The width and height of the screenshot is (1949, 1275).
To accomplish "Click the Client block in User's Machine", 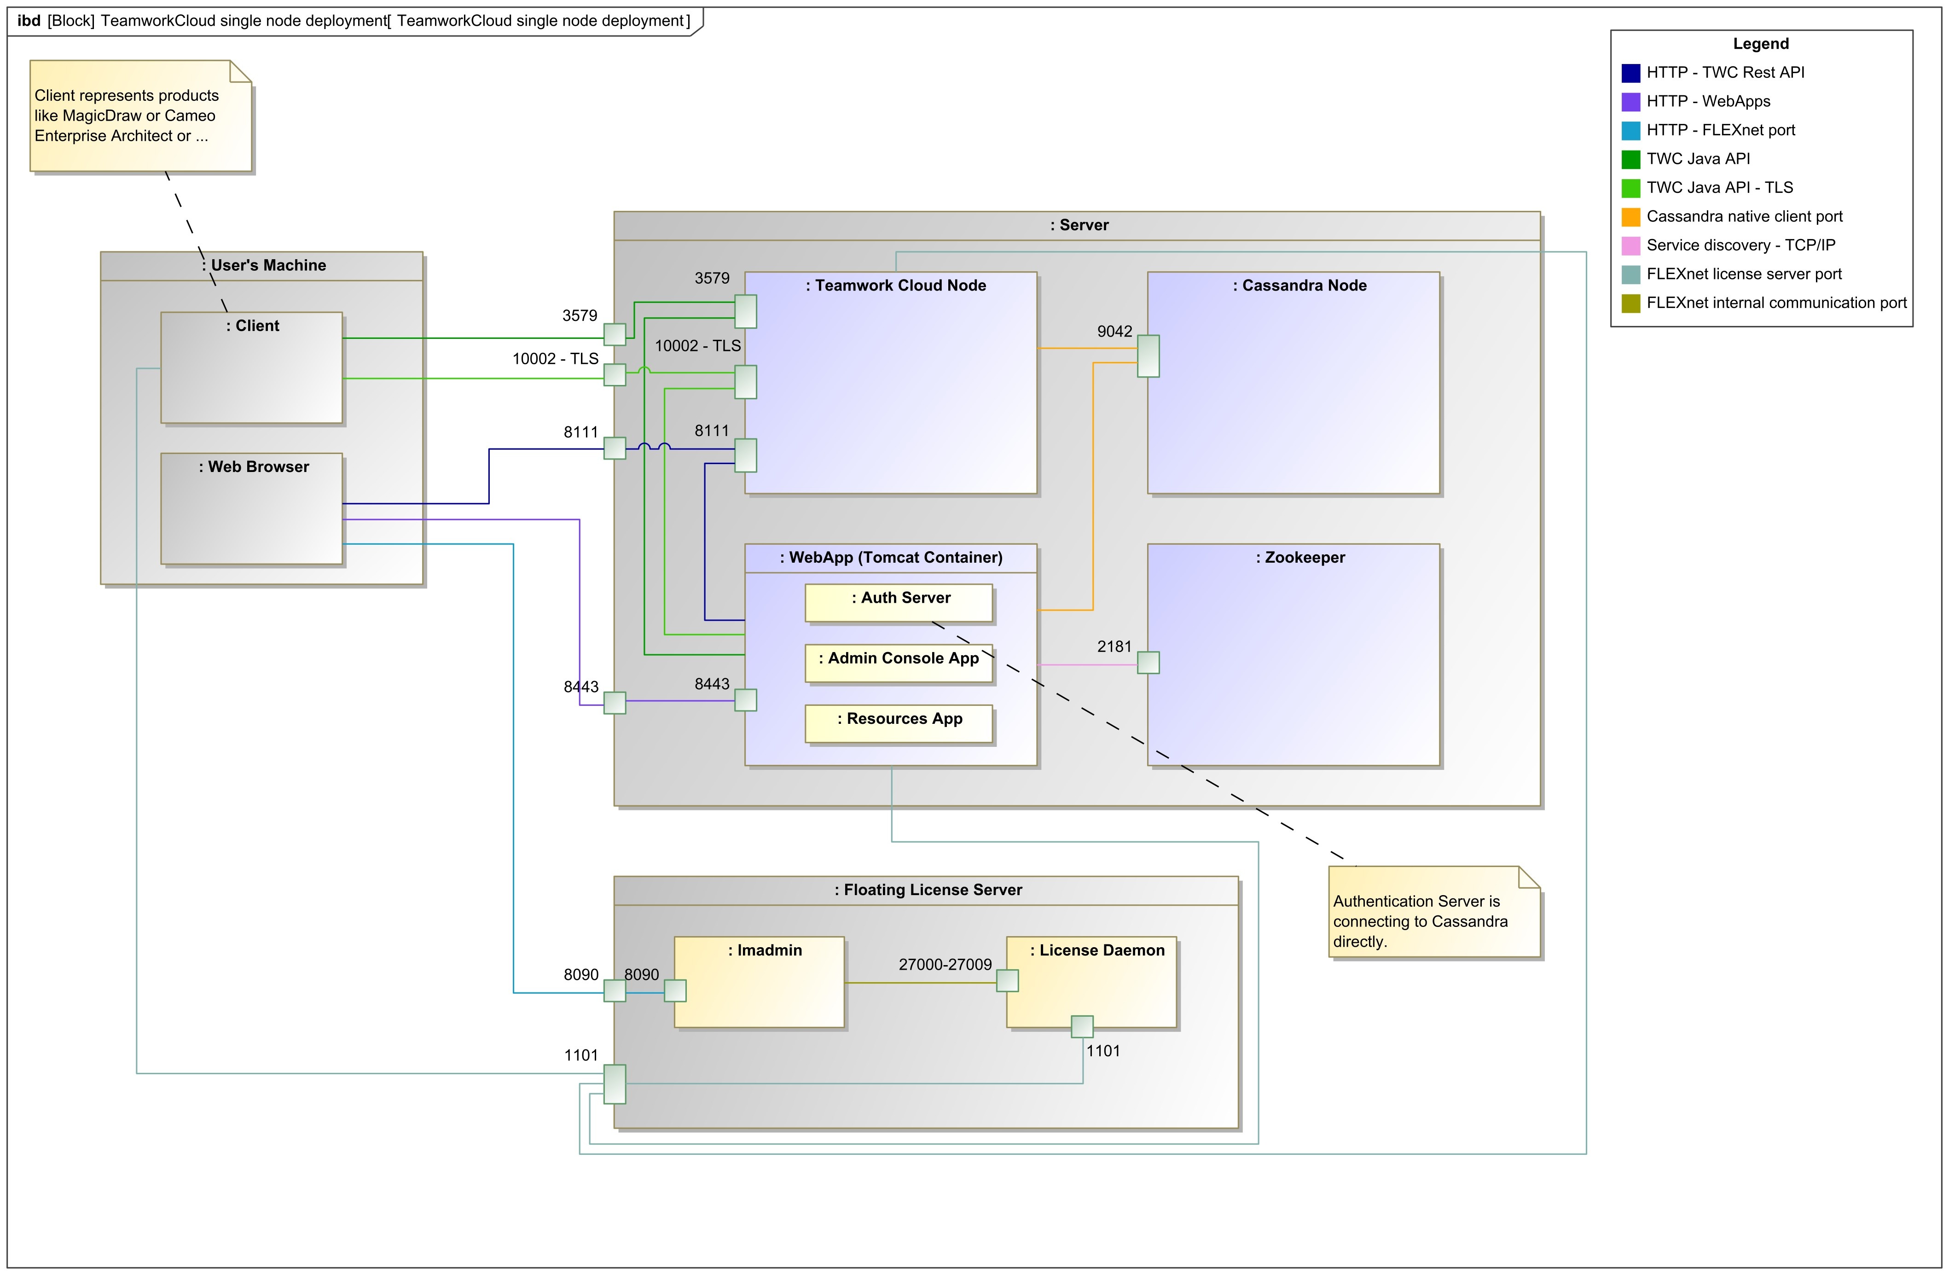I will click(x=251, y=369).
